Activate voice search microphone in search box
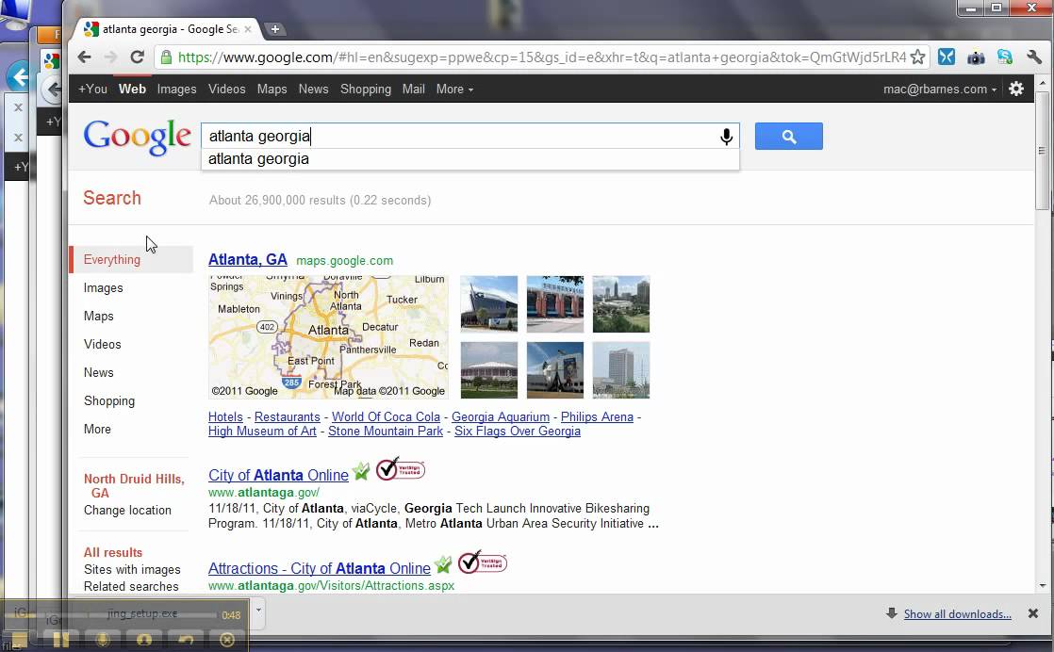This screenshot has width=1054, height=652. coord(726,137)
